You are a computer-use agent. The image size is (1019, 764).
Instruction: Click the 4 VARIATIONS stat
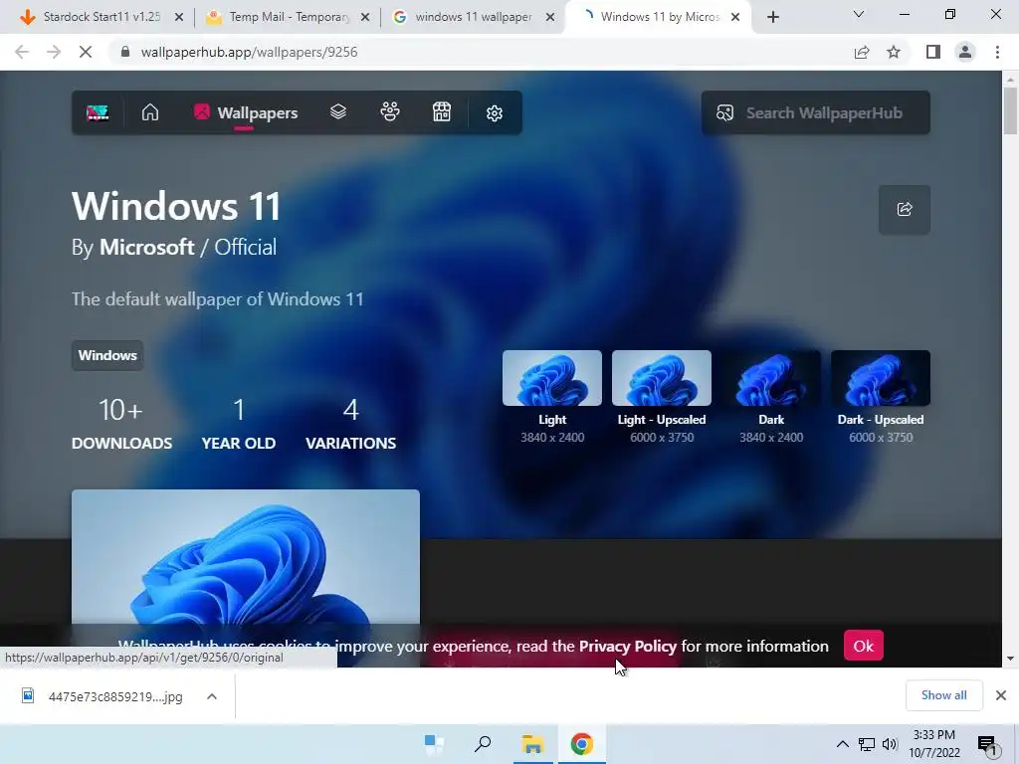tap(351, 424)
